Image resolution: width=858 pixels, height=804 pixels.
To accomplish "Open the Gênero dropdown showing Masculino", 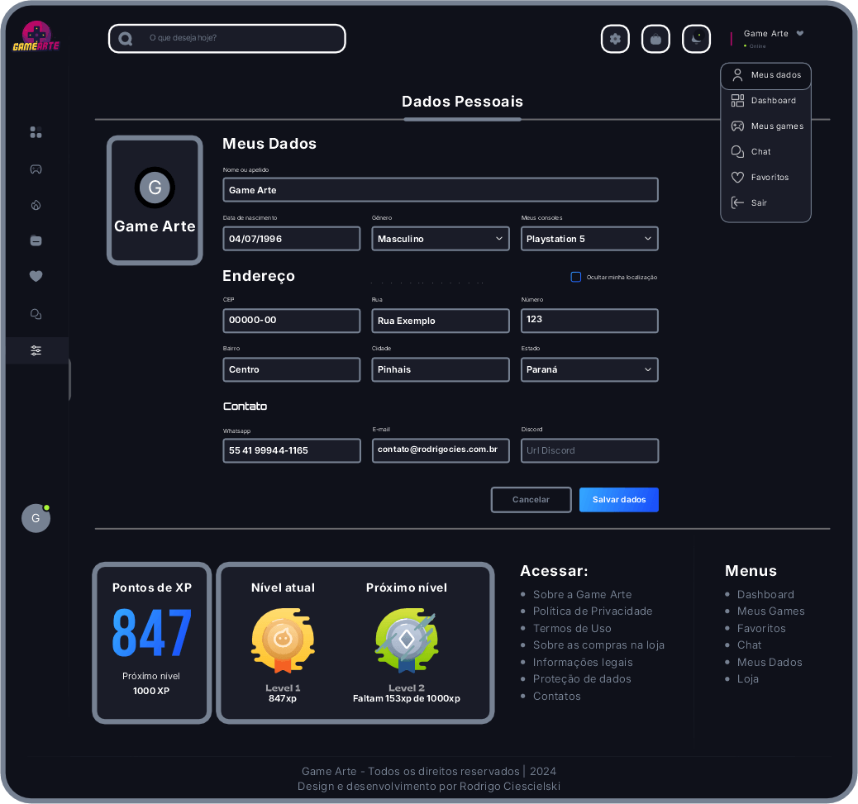I will (x=441, y=239).
